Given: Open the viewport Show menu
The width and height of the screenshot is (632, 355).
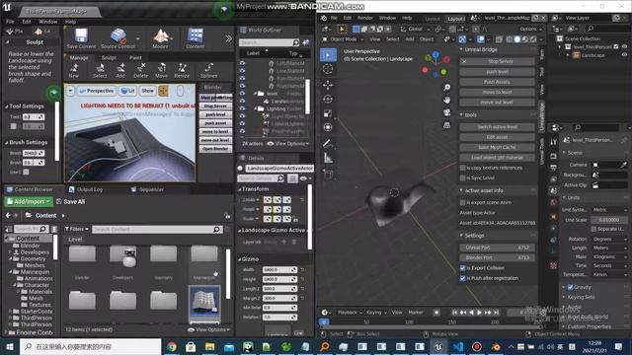Looking at the screenshot, I should point(147,91).
